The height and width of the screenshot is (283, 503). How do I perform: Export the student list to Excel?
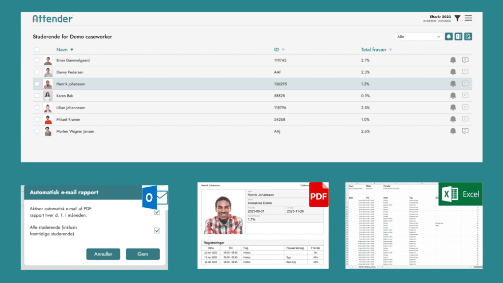(458, 36)
